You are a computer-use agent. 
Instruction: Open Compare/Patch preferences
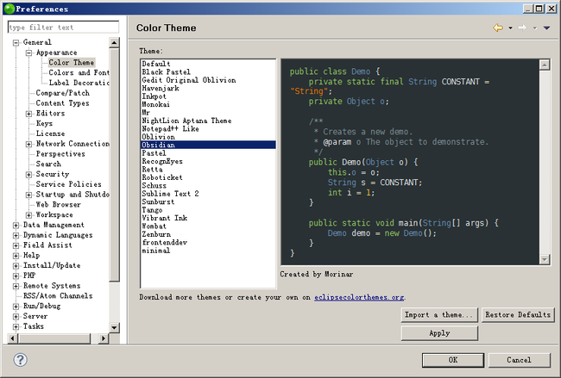63,93
